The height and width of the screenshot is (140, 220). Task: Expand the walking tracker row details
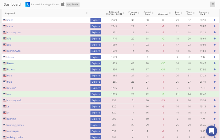(x=215, y=137)
